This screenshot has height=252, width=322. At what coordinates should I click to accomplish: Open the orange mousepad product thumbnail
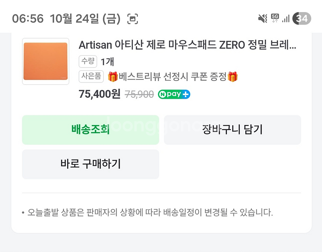pyautogui.click(x=46, y=61)
